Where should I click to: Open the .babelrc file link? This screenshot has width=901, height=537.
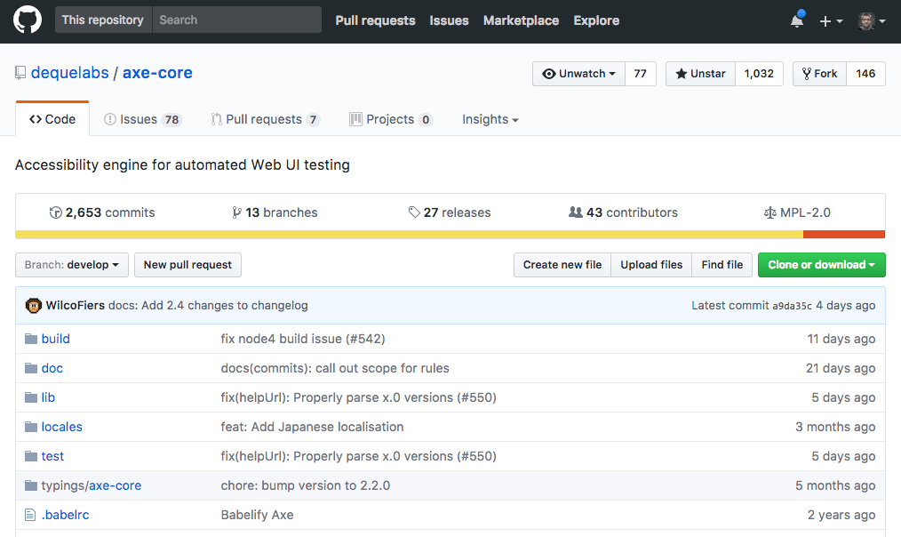[x=66, y=515]
